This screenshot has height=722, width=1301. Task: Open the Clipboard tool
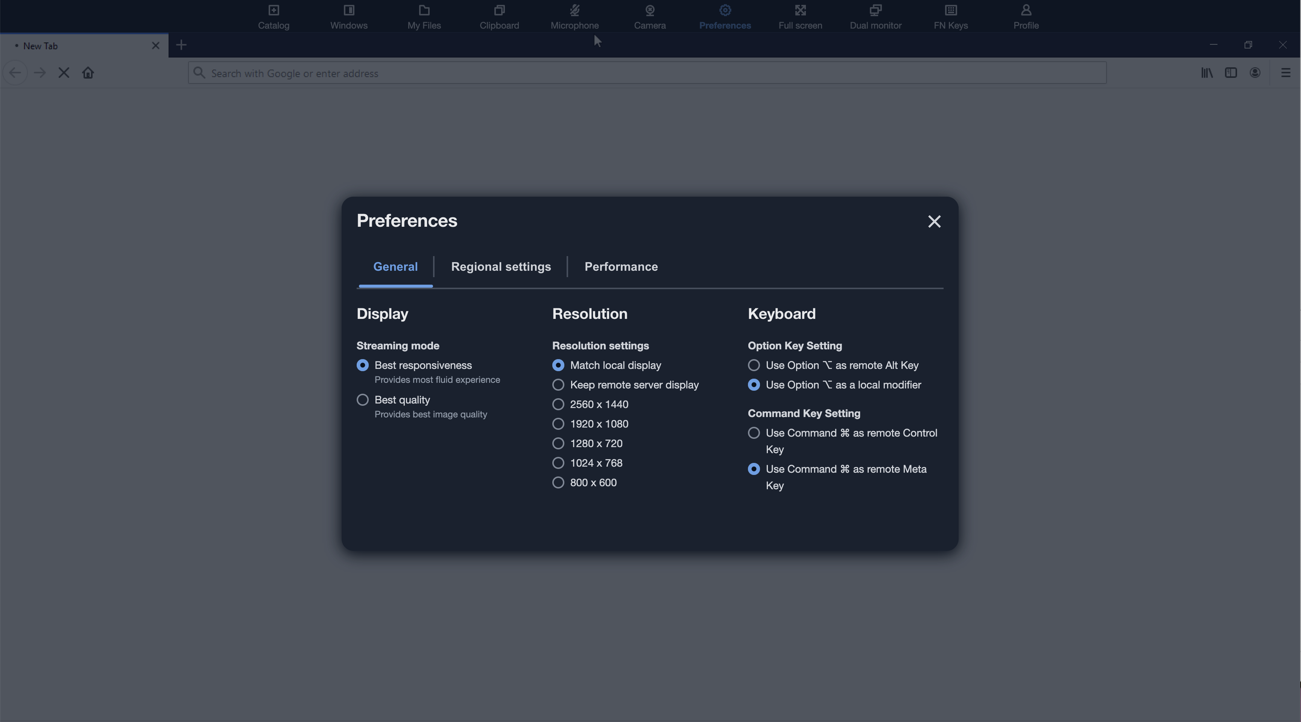tap(499, 17)
